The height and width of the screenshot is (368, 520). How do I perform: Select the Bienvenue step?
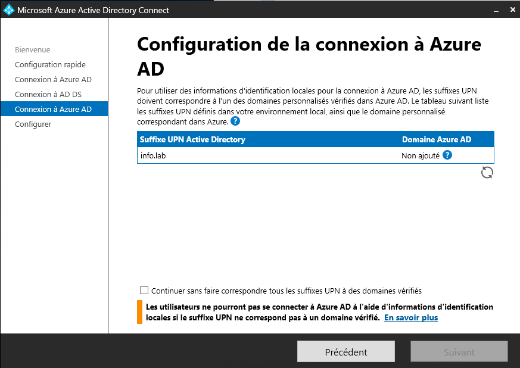click(x=33, y=50)
